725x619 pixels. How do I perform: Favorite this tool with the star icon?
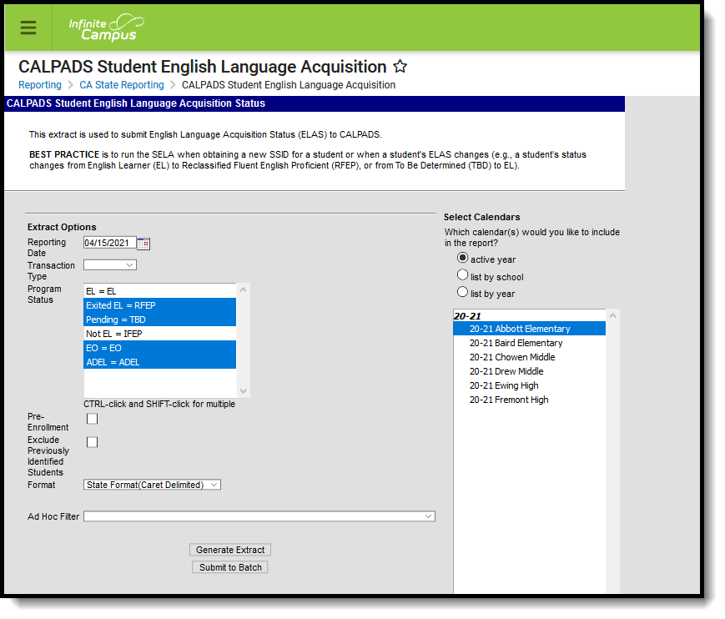point(400,67)
